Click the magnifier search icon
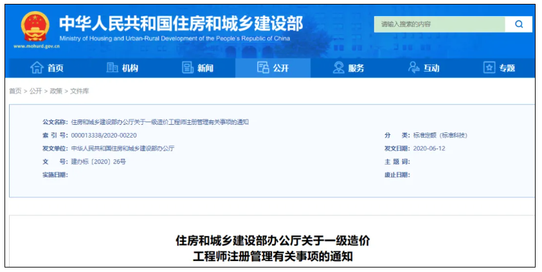The height and width of the screenshot is (272, 542). (518, 24)
